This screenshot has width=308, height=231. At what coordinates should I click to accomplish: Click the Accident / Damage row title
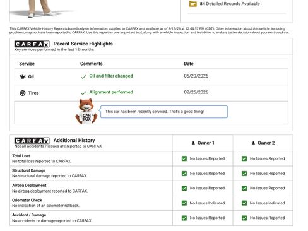29,215
